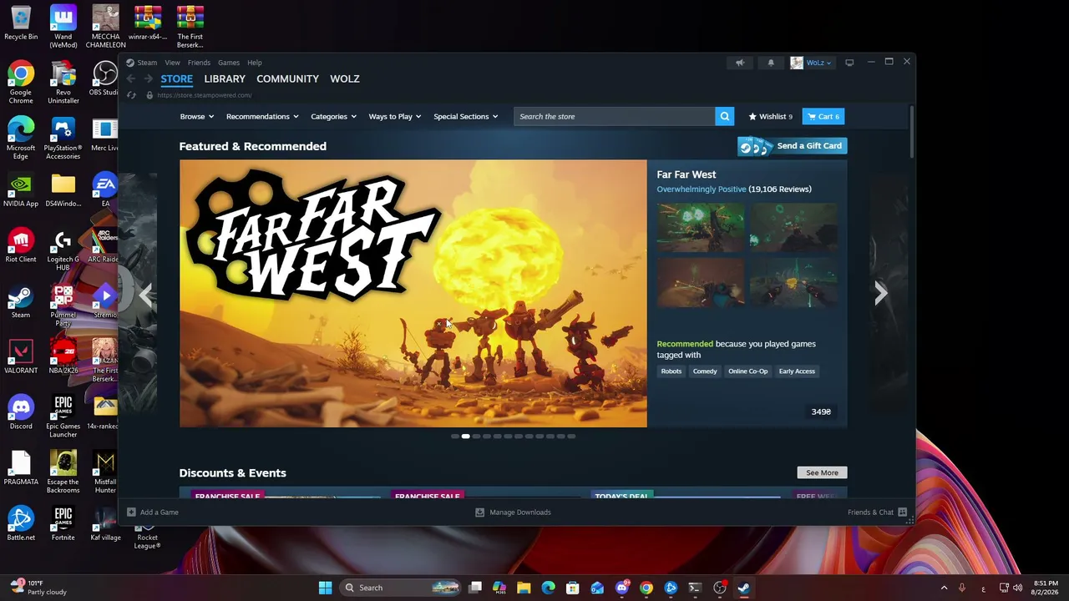Click the magnifier search button in store
This screenshot has width=1069, height=601.
725,117
